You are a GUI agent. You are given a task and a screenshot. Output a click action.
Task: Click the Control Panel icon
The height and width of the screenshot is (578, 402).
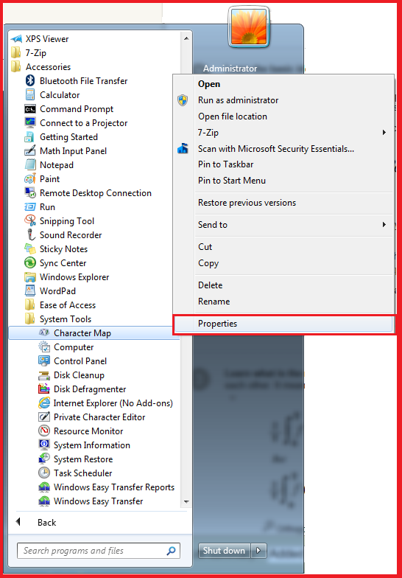click(x=44, y=361)
